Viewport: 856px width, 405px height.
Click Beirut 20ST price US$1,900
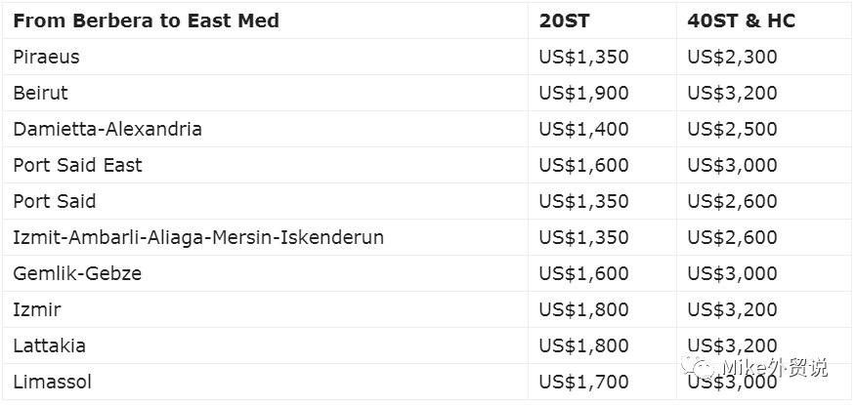pyautogui.click(x=583, y=93)
